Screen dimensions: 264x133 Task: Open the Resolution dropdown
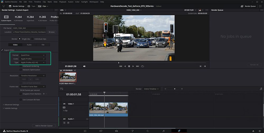pyautogui.click(x=32, y=76)
